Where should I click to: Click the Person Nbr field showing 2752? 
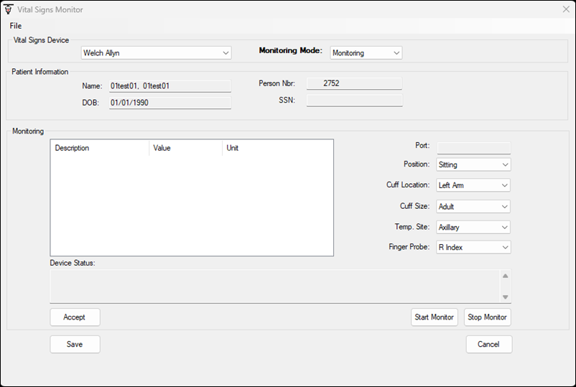pos(355,83)
